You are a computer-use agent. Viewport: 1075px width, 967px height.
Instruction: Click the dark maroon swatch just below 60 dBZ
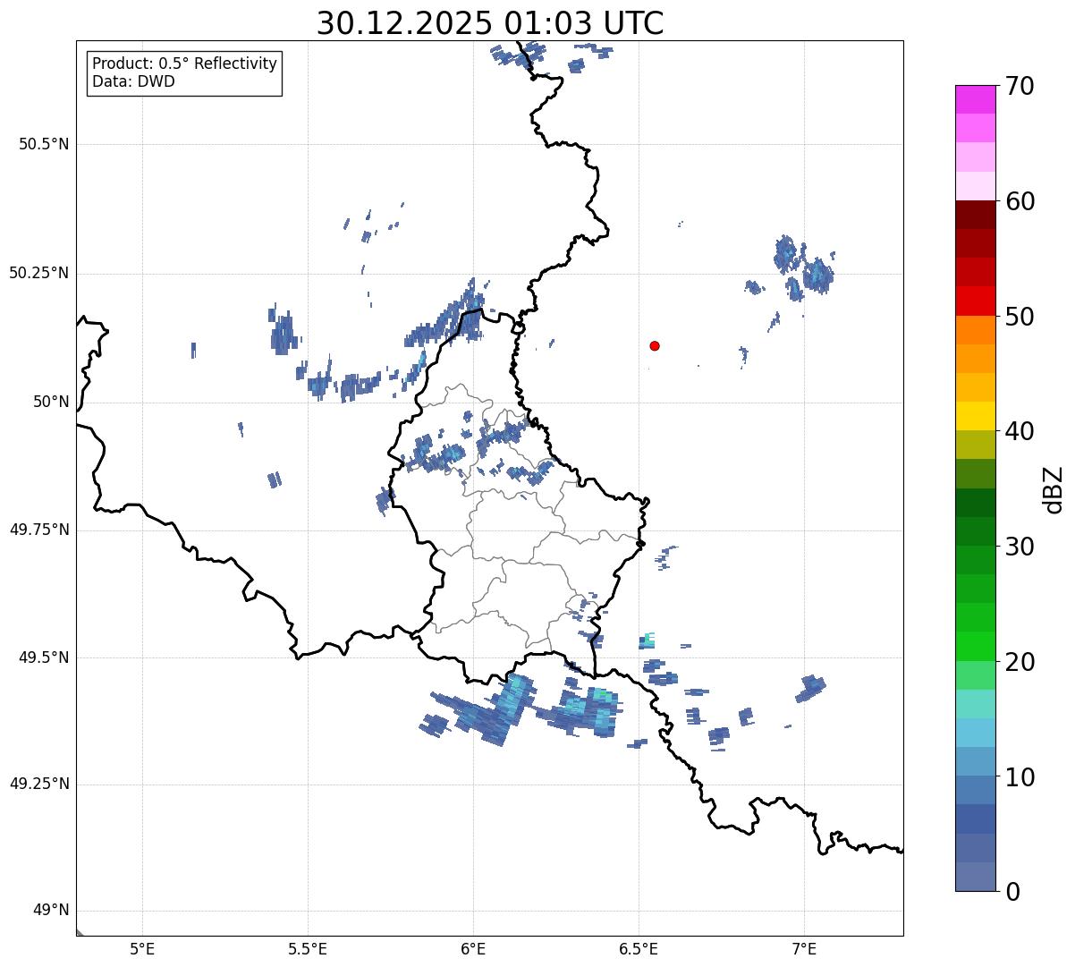pyautogui.click(x=975, y=215)
